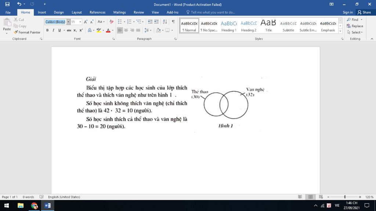Viewport: 376px width, 211px height.
Task: Zoom out with the minus button
Action: pyautogui.click(x=329, y=197)
